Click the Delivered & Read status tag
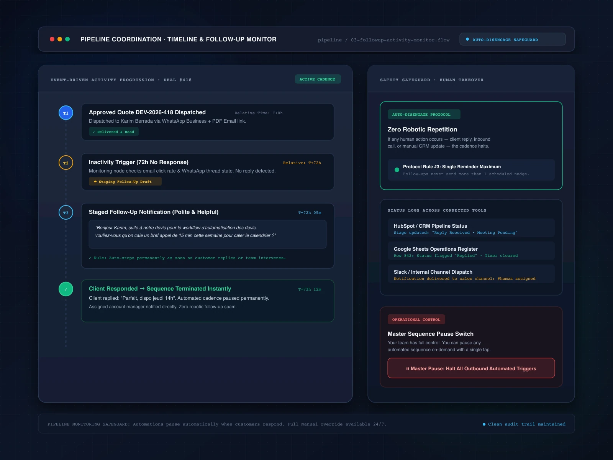This screenshot has width=613, height=460. (x=114, y=132)
